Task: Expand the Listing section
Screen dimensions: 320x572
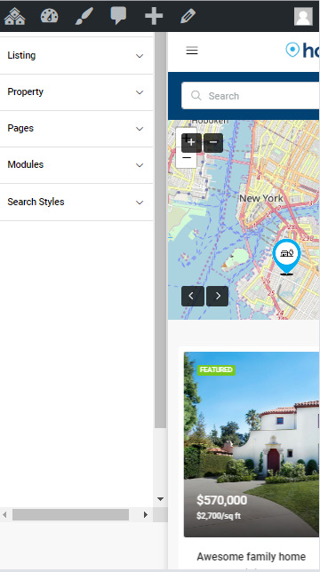Action: click(76, 56)
